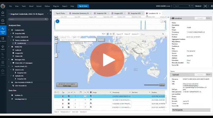Open the timeline list menu icon
213x118 pixels.
[58, 21]
